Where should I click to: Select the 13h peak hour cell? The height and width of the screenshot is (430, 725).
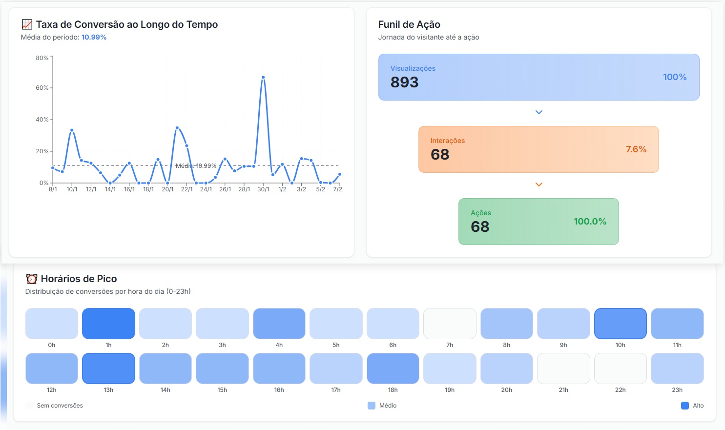[108, 368]
